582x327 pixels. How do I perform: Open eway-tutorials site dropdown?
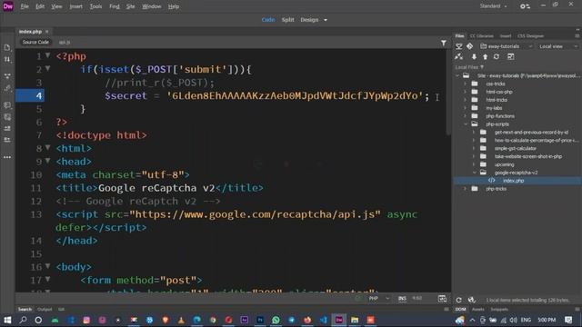coord(507,46)
